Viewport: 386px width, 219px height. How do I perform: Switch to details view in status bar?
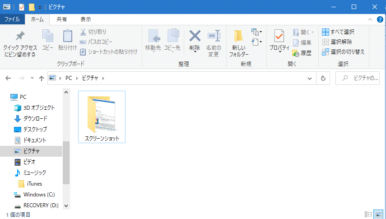[368, 214]
